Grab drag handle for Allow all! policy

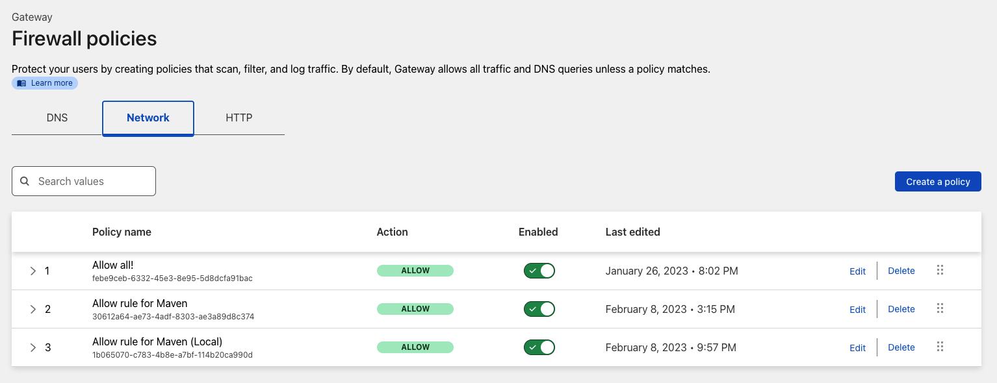[x=940, y=270]
